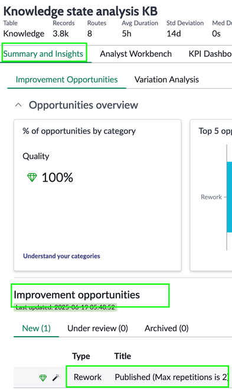Click the green diamond icon beside 100%
The height and width of the screenshot is (390, 232).
[x=32, y=178]
